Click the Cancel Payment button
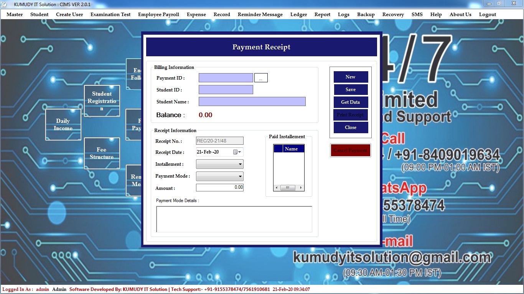Screen dimensions: 524x294 click(x=351, y=150)
